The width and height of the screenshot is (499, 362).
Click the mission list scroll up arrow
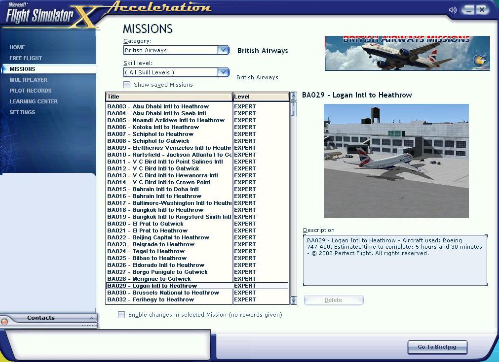pyautogui.click(x=293, y=96)
